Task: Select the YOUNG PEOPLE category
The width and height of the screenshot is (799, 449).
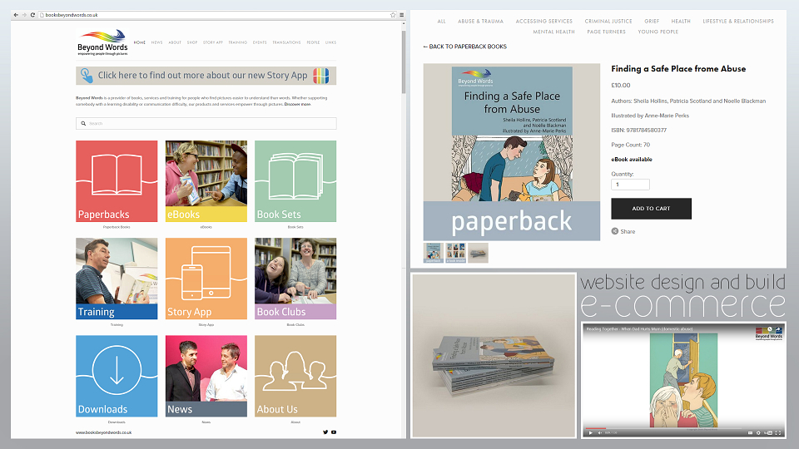Action: click(658, 32)
